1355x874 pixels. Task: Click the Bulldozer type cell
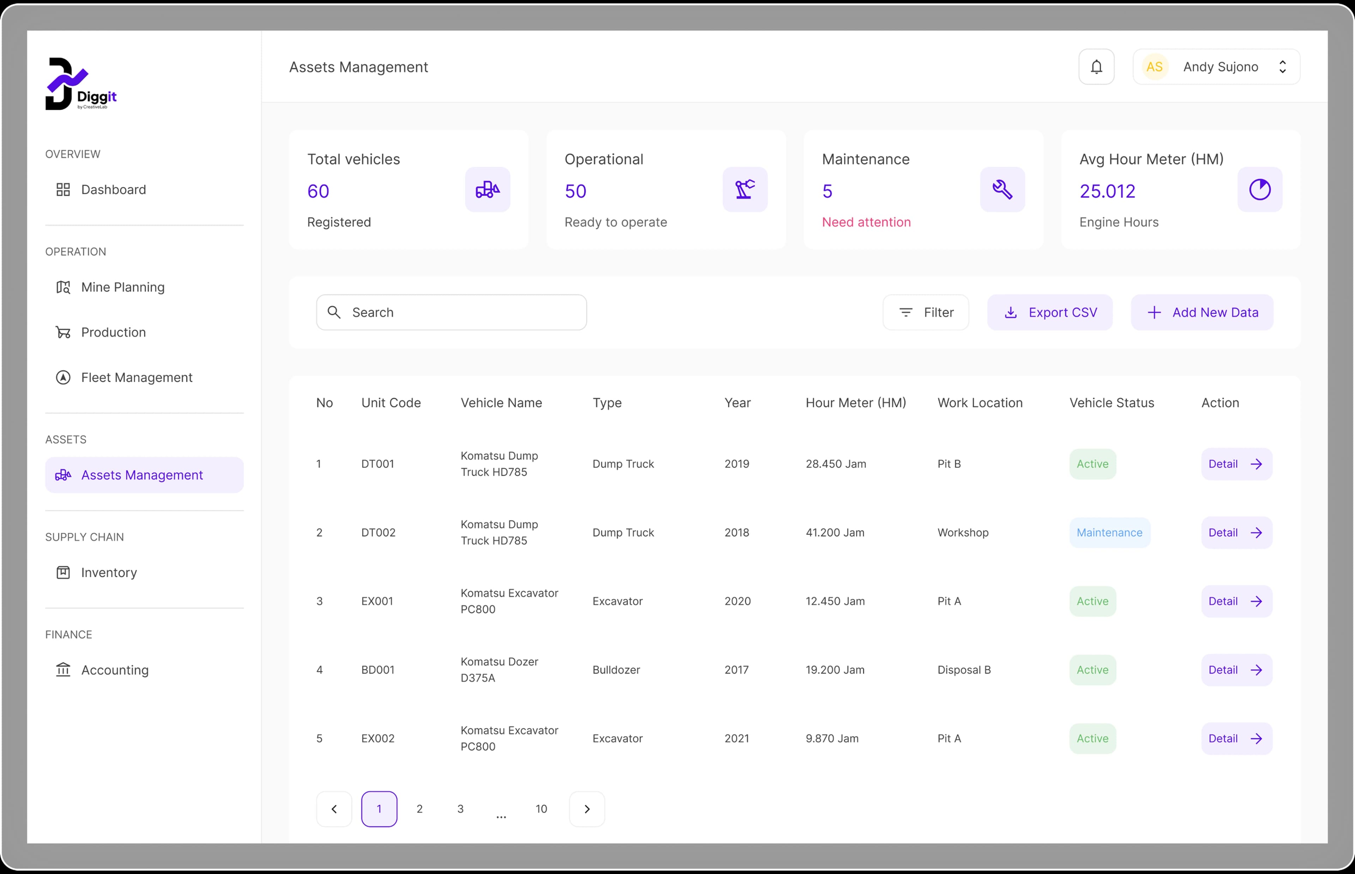[x=616, y=670]
